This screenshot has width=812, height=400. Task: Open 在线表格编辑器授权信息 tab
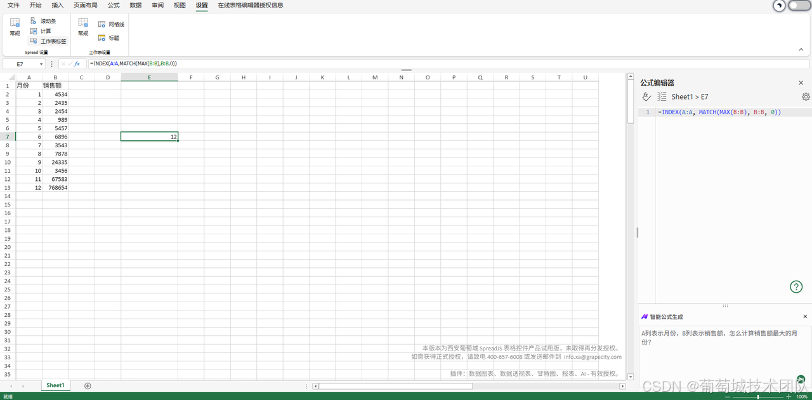coord(251,5)
